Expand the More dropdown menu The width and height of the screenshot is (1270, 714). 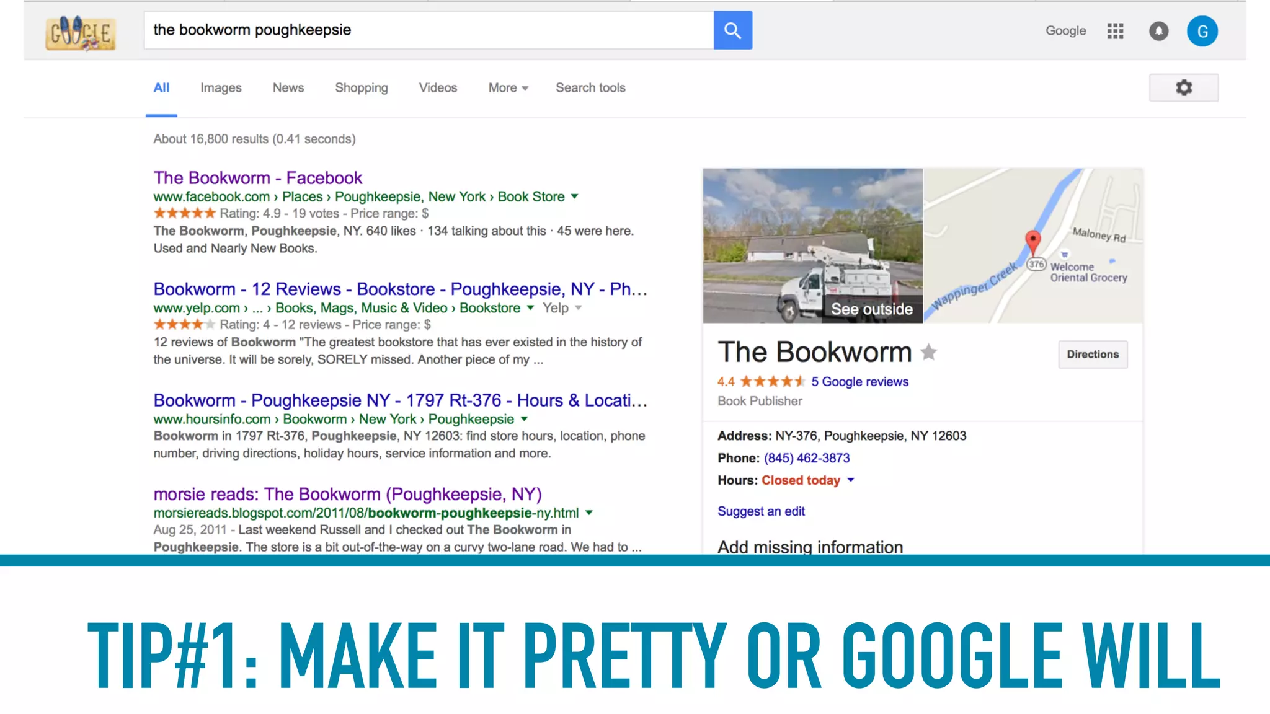point(508,87)
